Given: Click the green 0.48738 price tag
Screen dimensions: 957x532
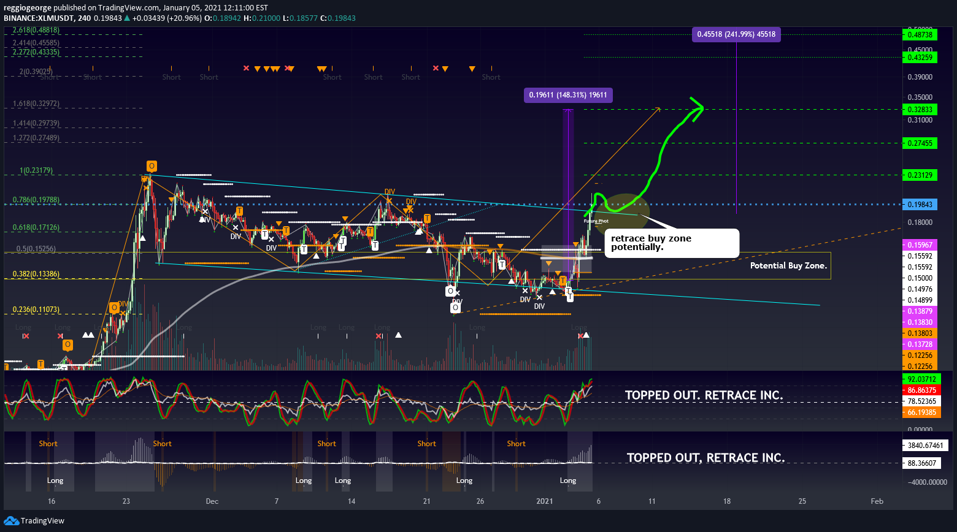Looking at the screenshot, I should tap(920, 35).
